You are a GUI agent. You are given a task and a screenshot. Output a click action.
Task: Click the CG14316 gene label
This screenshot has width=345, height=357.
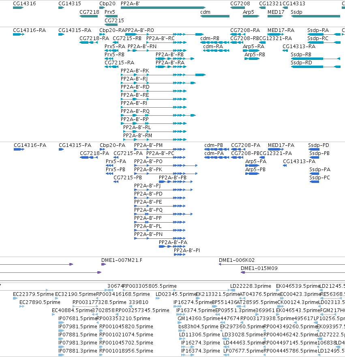[24, 4]
